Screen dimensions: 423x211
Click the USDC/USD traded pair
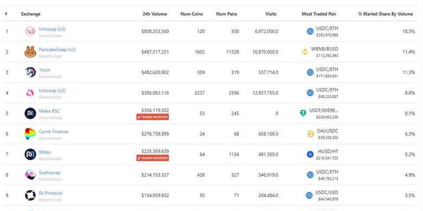(326, 193)
